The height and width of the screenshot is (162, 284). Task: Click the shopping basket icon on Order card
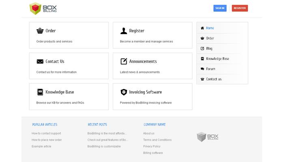coord(40,31)
